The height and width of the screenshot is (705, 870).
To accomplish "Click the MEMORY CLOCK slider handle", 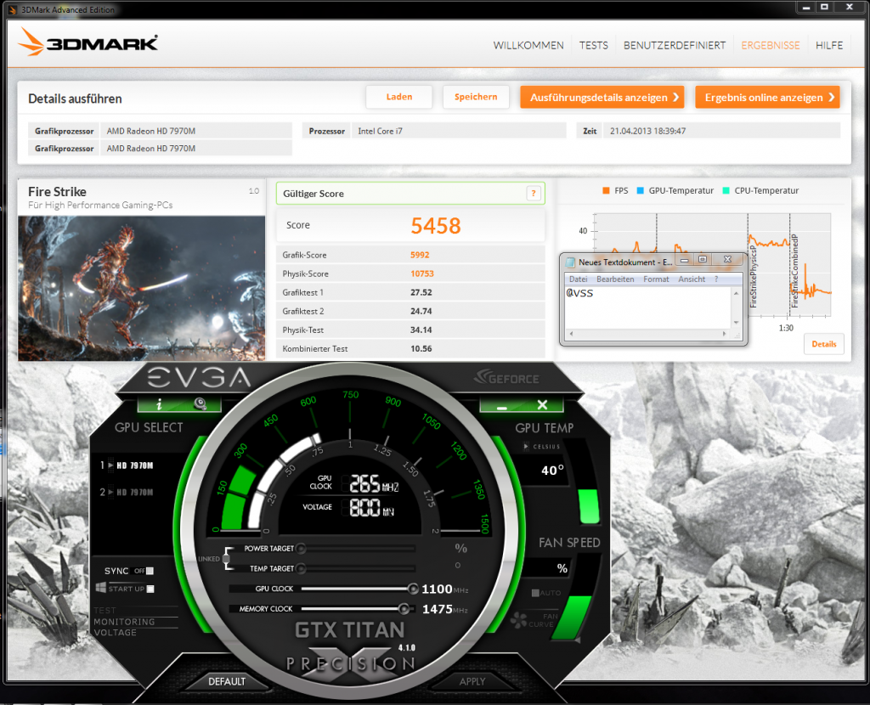I will (404, 608).
